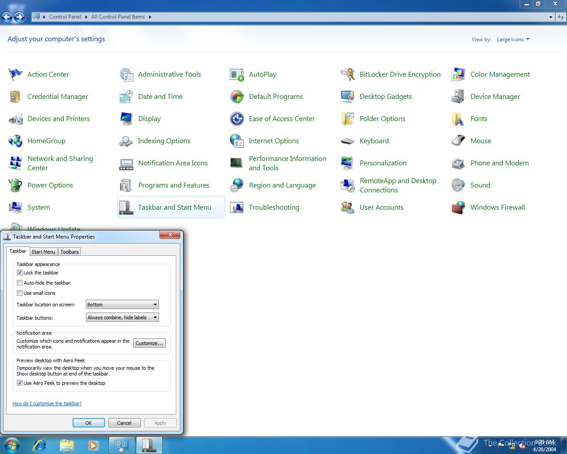Open the Region and Language link

pyautogui.click(x=282, y=185)
